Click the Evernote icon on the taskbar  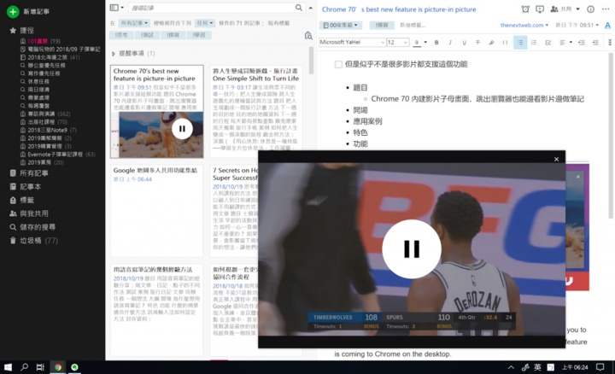[x=74, y=367]
